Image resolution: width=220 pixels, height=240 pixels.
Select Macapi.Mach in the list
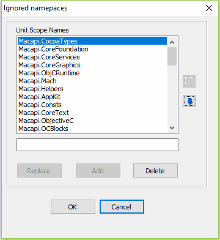click(92, 81)
